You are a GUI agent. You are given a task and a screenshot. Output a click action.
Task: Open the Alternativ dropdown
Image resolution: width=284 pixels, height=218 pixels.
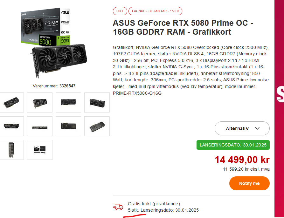tap(242, 128)
